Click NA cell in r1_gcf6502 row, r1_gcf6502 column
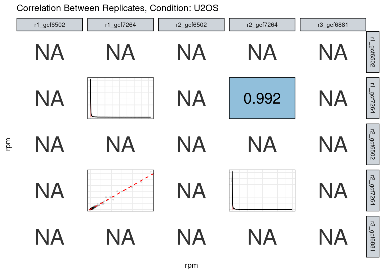Viewport: 384px width, 274px height. coord(50,53)
